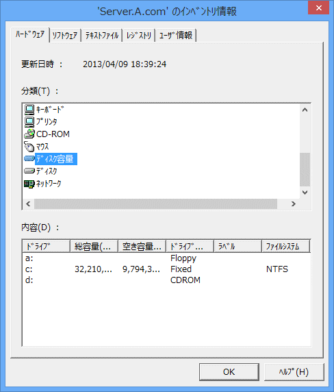334x392 pixels.
Task: Open the ユーザ情報 tab
Action: 176,36
